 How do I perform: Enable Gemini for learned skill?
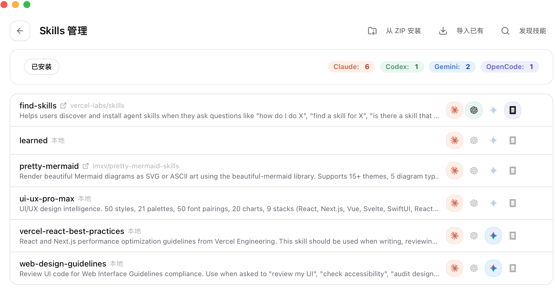493,140
